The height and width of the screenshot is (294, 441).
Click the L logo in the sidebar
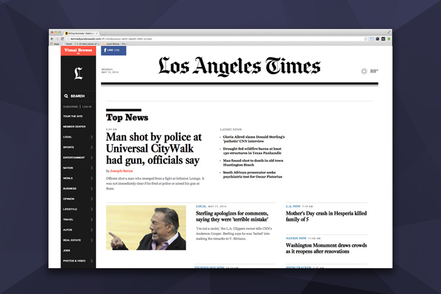pyautogui.click(x=78, y=73)
